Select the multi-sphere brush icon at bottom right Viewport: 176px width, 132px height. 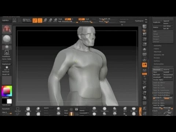pos(134,109)
